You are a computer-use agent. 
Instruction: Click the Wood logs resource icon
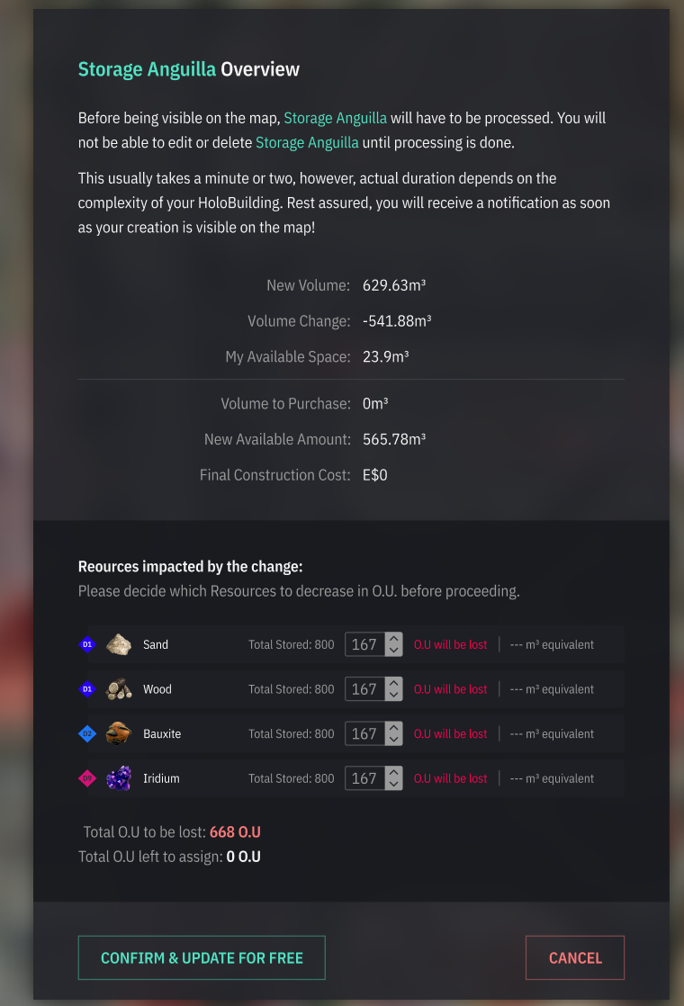pos(119,689)
